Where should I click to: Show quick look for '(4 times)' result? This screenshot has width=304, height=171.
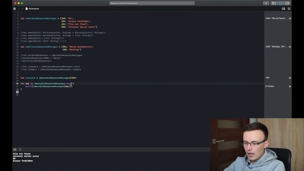tap(290, 86)
